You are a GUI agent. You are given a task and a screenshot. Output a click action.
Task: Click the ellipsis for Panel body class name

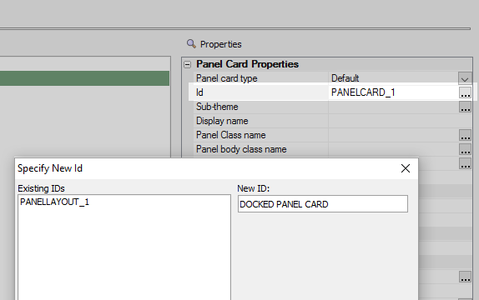click(x=466, y=149)
